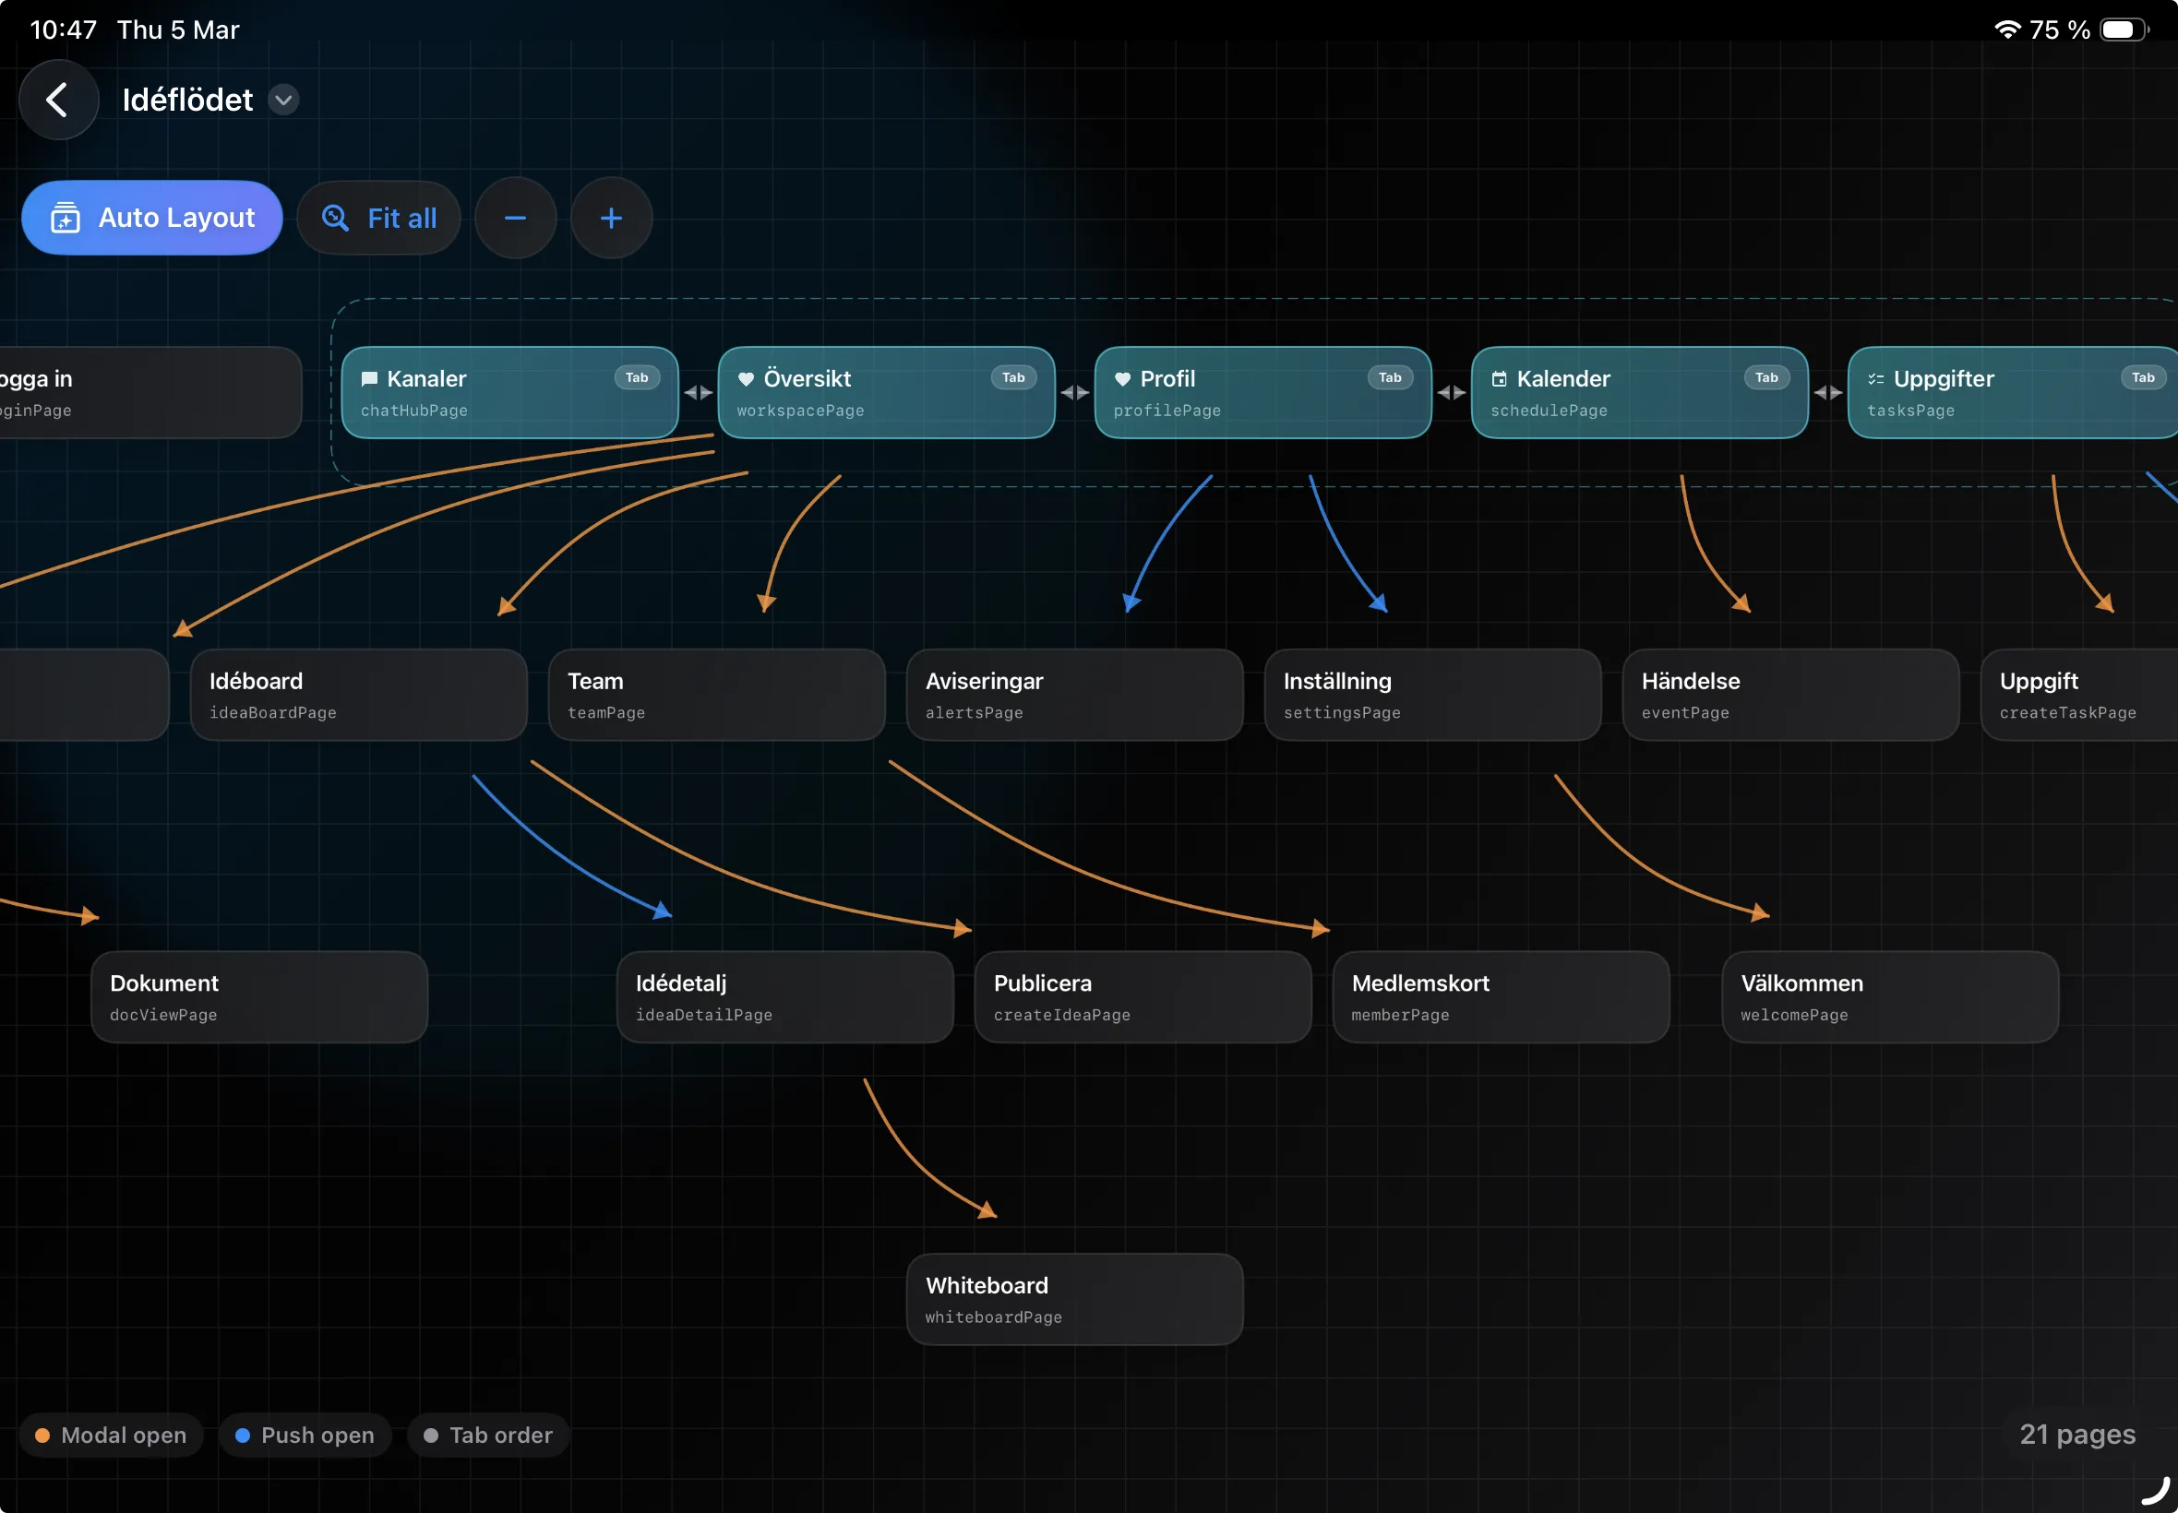Click the checklist icon on the Uppgifter node
The height and width of the screenshot is (1513, 2178).
coord(1874,377)
